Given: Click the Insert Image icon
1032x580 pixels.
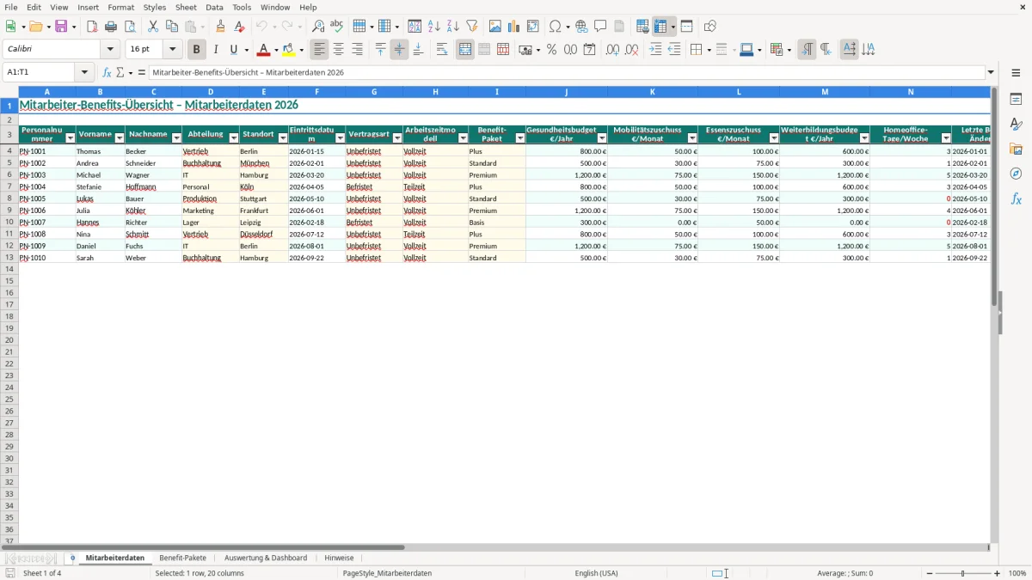Looking at the screenshot, I should coord(494,27).
